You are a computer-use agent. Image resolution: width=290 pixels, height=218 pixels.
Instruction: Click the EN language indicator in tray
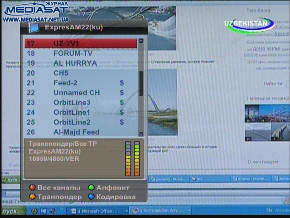tap(269, 210)
